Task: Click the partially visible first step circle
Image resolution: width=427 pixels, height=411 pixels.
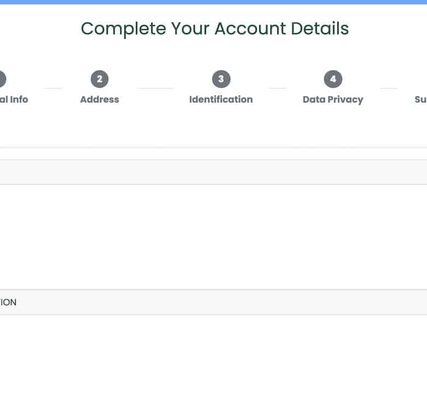Action: coord(2,79)
